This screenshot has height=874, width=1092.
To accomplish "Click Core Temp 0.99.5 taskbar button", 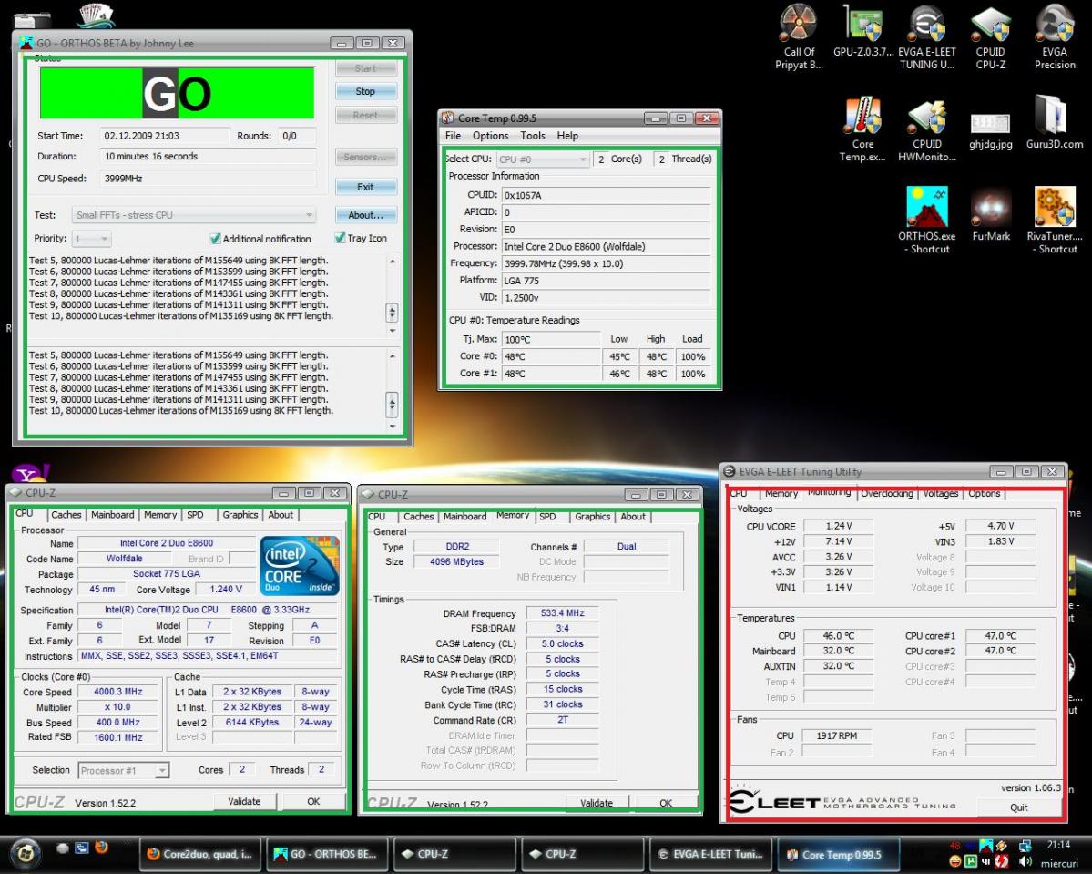I will [839, 855].
